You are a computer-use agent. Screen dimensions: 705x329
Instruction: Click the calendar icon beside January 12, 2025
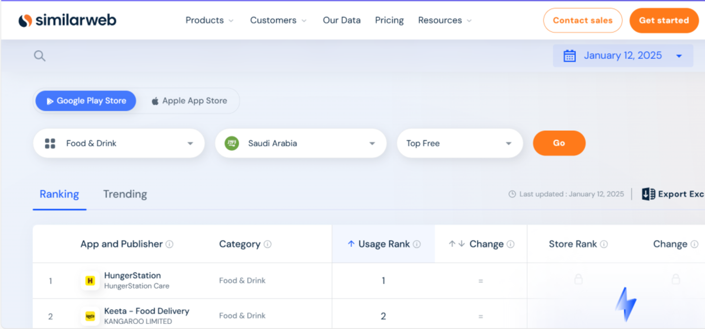coord(569,56)
